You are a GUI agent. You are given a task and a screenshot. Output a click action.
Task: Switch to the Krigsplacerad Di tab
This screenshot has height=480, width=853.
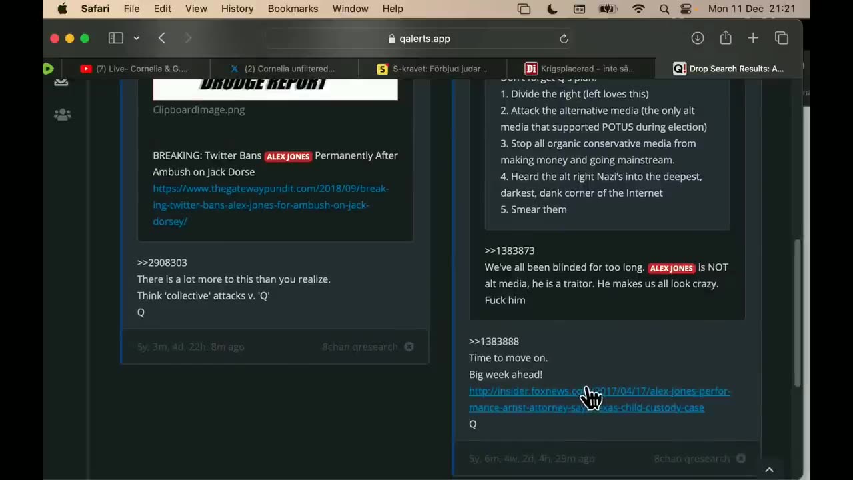(580, 68)
